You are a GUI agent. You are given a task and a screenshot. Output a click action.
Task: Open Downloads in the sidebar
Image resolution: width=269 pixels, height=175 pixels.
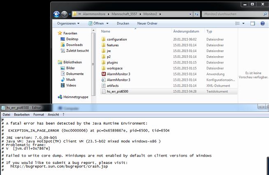(x=74, y=45)
